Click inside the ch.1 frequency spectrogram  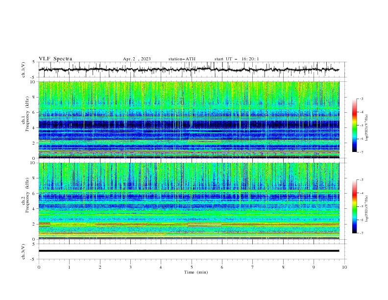click(189, 120)
